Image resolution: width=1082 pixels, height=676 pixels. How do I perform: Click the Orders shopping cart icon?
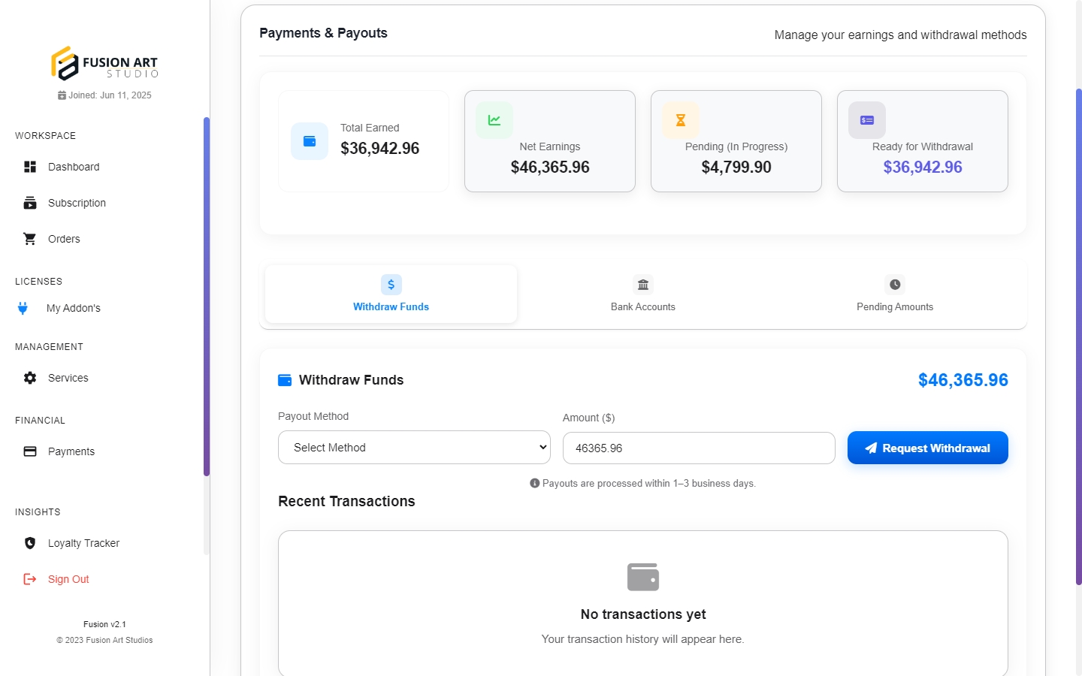[x=30, y=239]
